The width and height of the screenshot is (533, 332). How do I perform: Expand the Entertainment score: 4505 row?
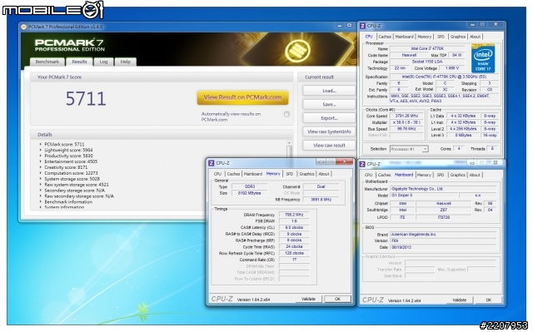[x=41, y=161]
